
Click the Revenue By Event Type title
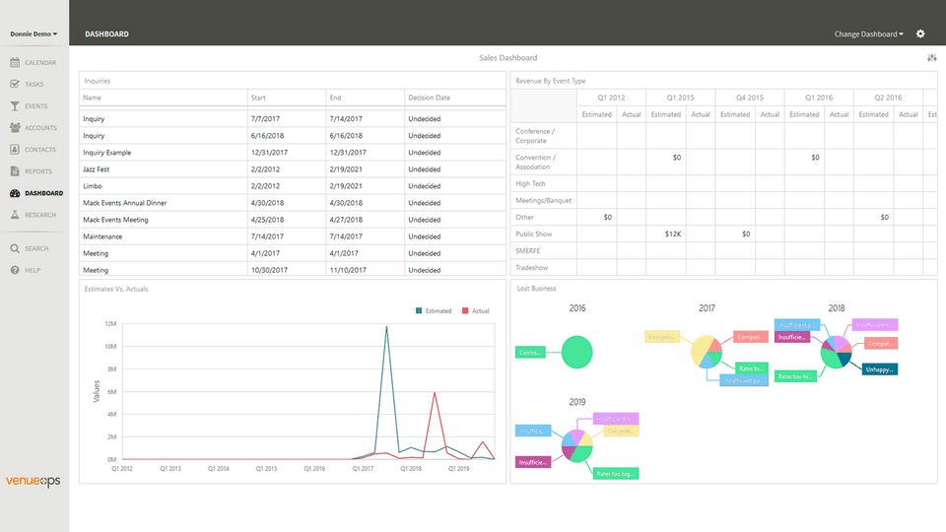pos(550,81)
